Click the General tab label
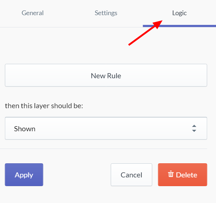The image size is (216, 203). 33,13
